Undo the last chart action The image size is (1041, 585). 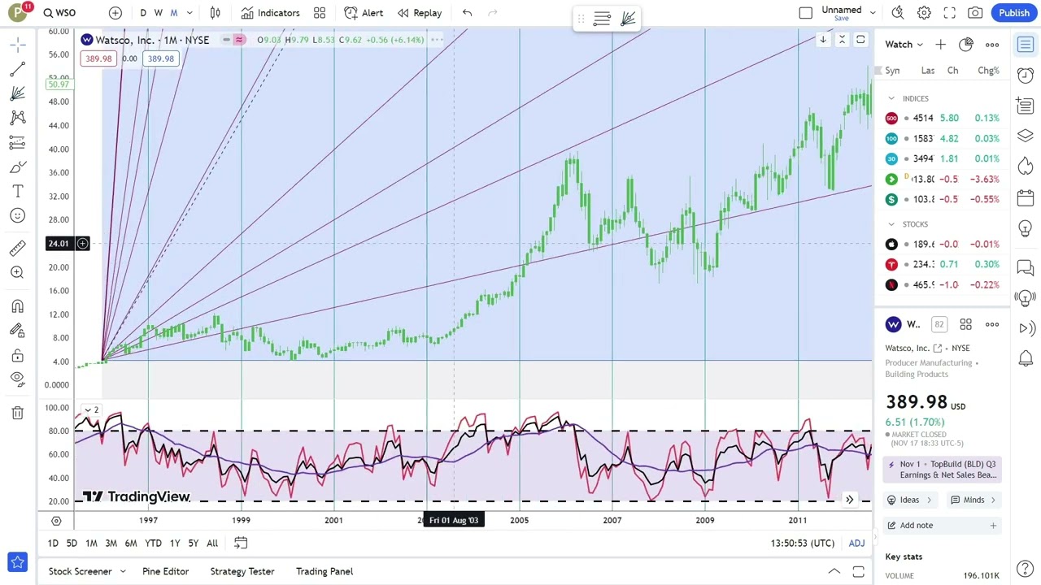tap(467, 13)
